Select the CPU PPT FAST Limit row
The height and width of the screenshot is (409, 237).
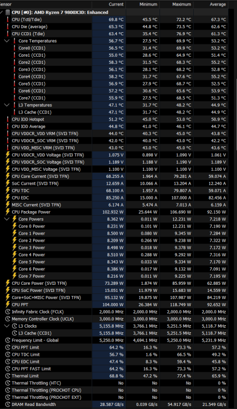pyautogui.click(x=114, y=369)
